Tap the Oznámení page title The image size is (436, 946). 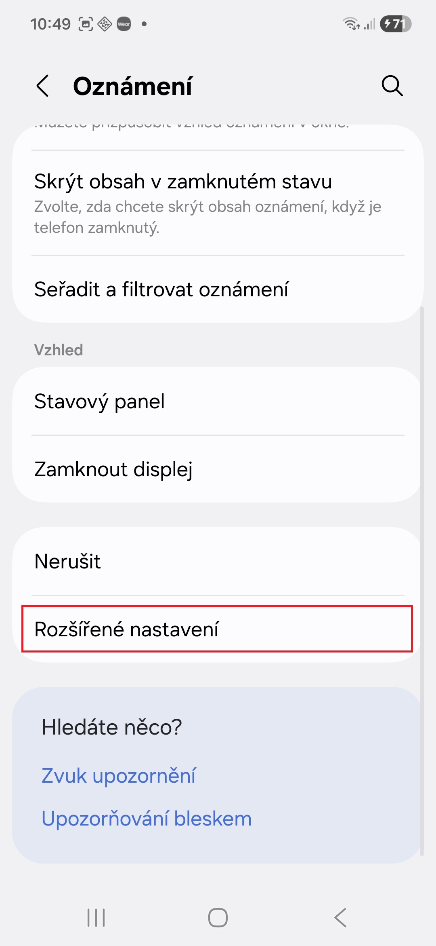[x=132, y=86]
